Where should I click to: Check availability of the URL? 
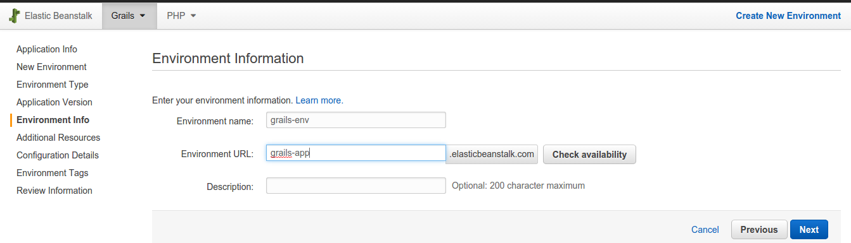(589, 155)
